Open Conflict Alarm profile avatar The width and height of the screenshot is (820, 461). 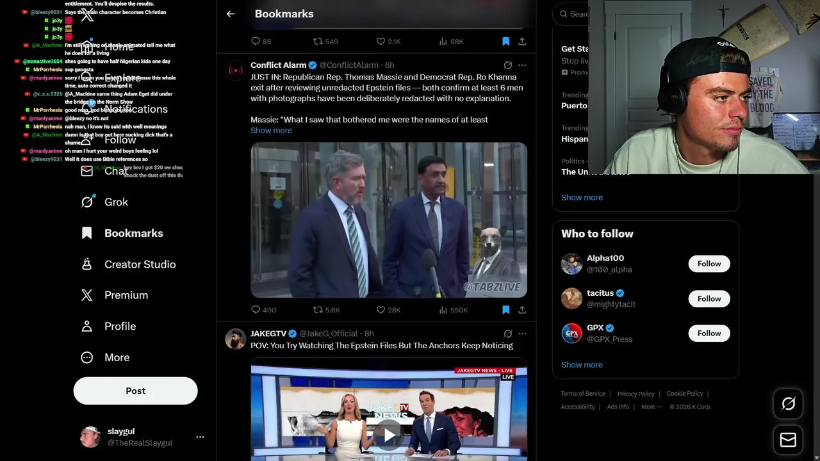click(x=236, y=70)
